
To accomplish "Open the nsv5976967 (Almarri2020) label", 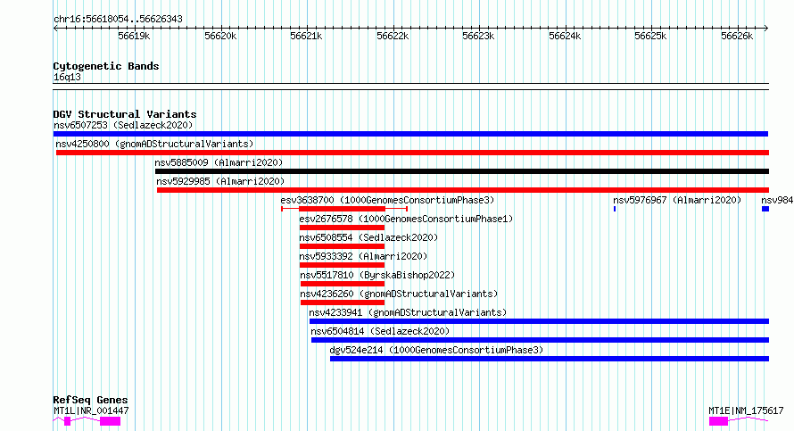I will pos(677,200).
